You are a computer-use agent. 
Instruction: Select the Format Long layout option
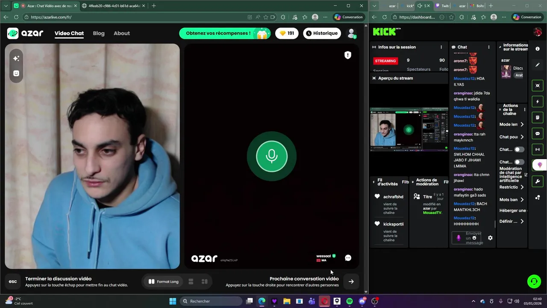pyautogui.click(x=163, y=281)
